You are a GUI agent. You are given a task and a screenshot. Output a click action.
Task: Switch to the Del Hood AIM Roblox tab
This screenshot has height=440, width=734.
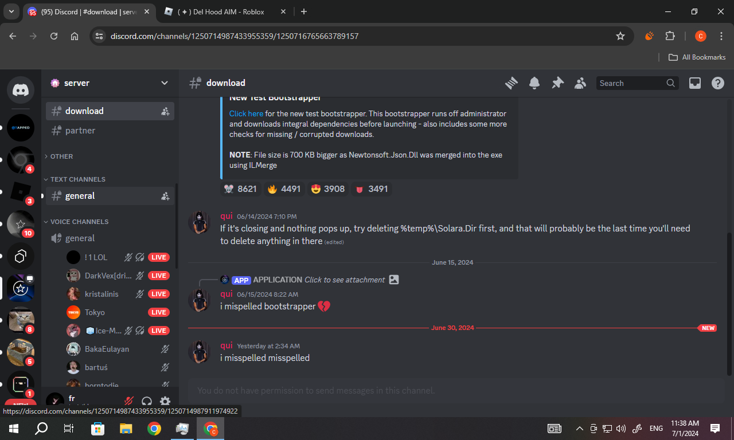click(226, 11)
